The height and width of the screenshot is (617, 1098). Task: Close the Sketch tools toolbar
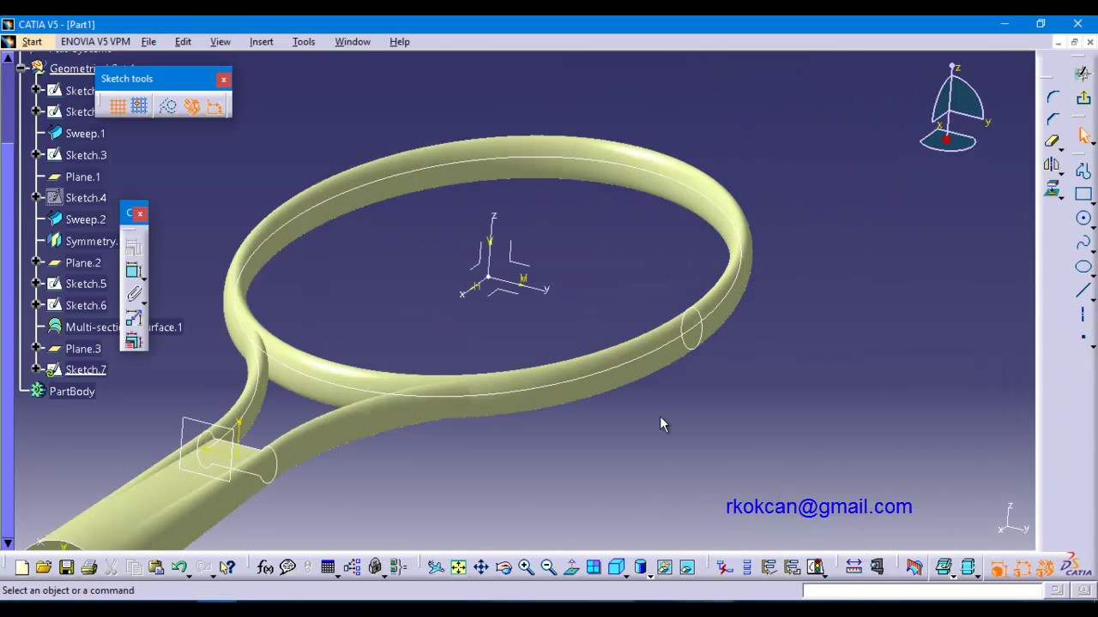click(223, 79)
